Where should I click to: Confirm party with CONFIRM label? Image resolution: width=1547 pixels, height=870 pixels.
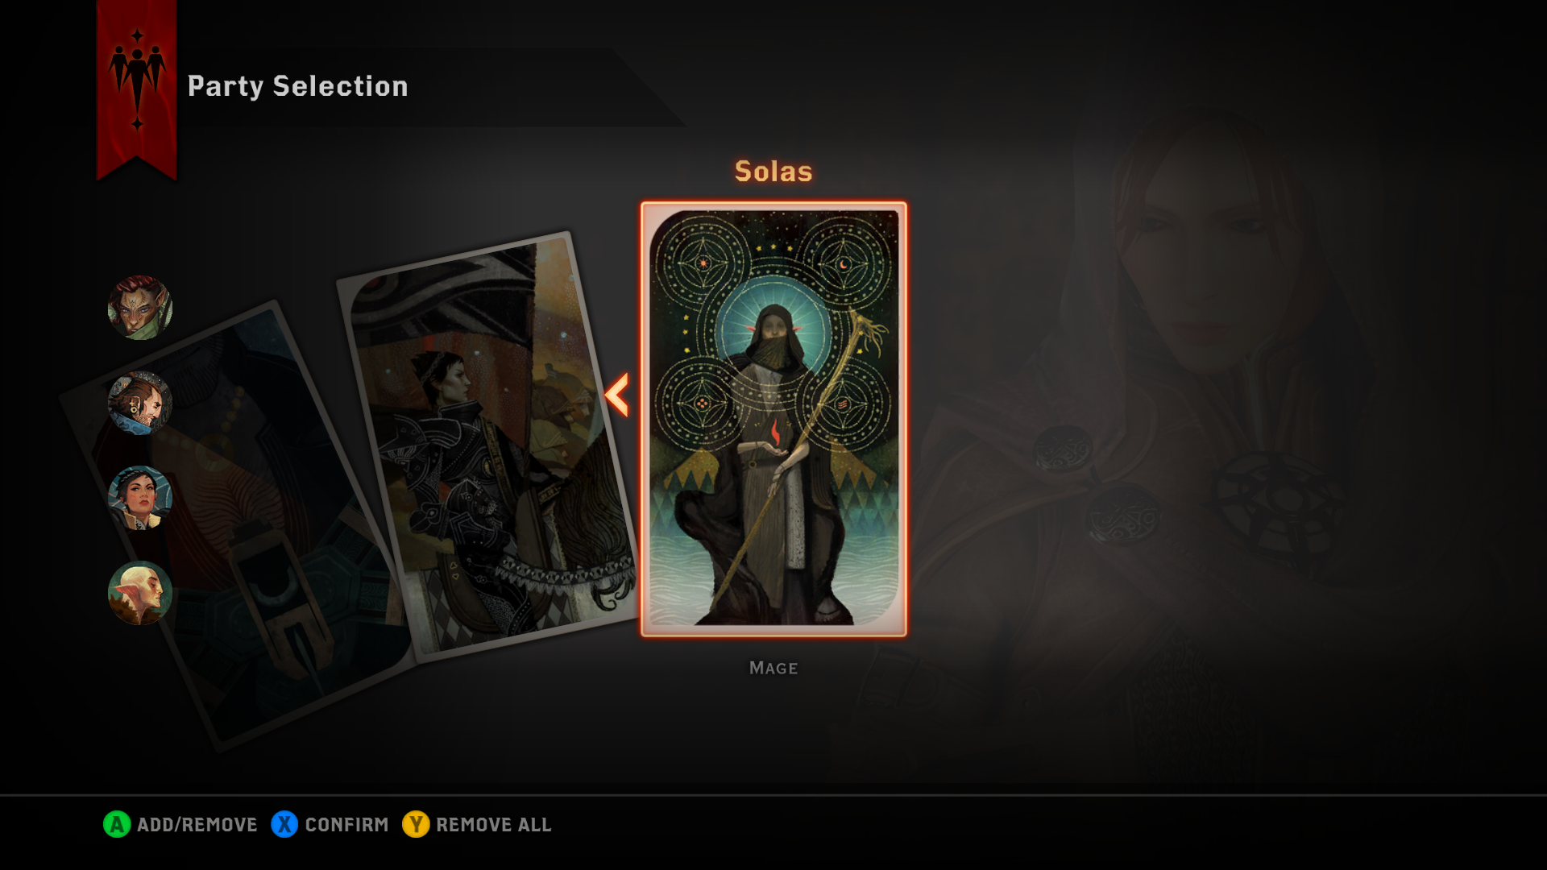coord(346,825)
